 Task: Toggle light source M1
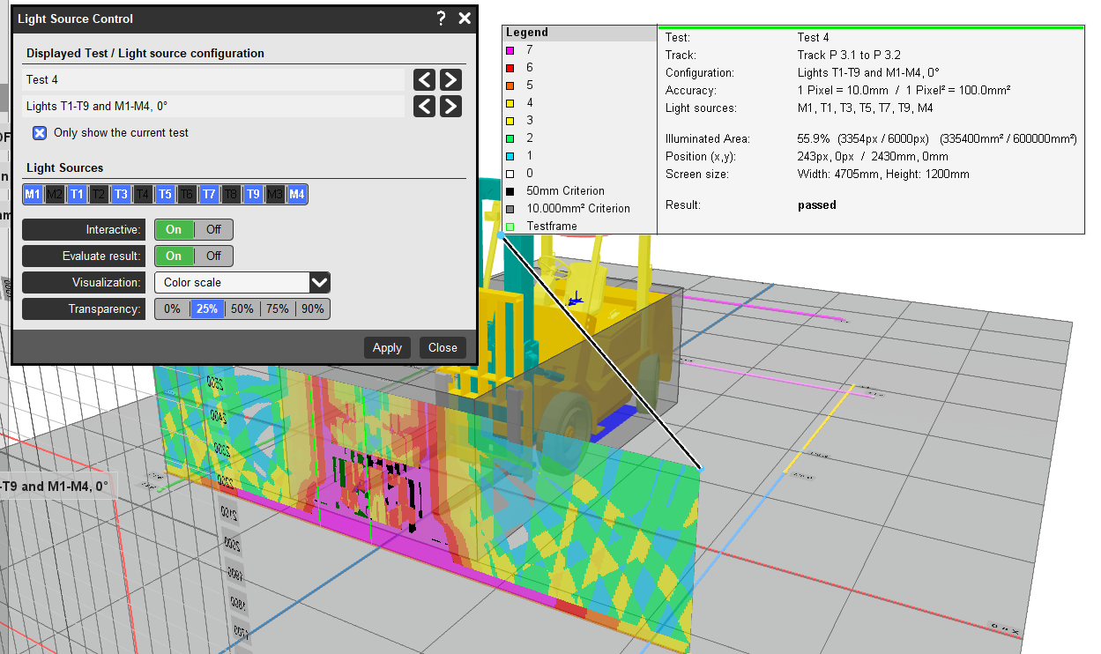coord(33,195)
